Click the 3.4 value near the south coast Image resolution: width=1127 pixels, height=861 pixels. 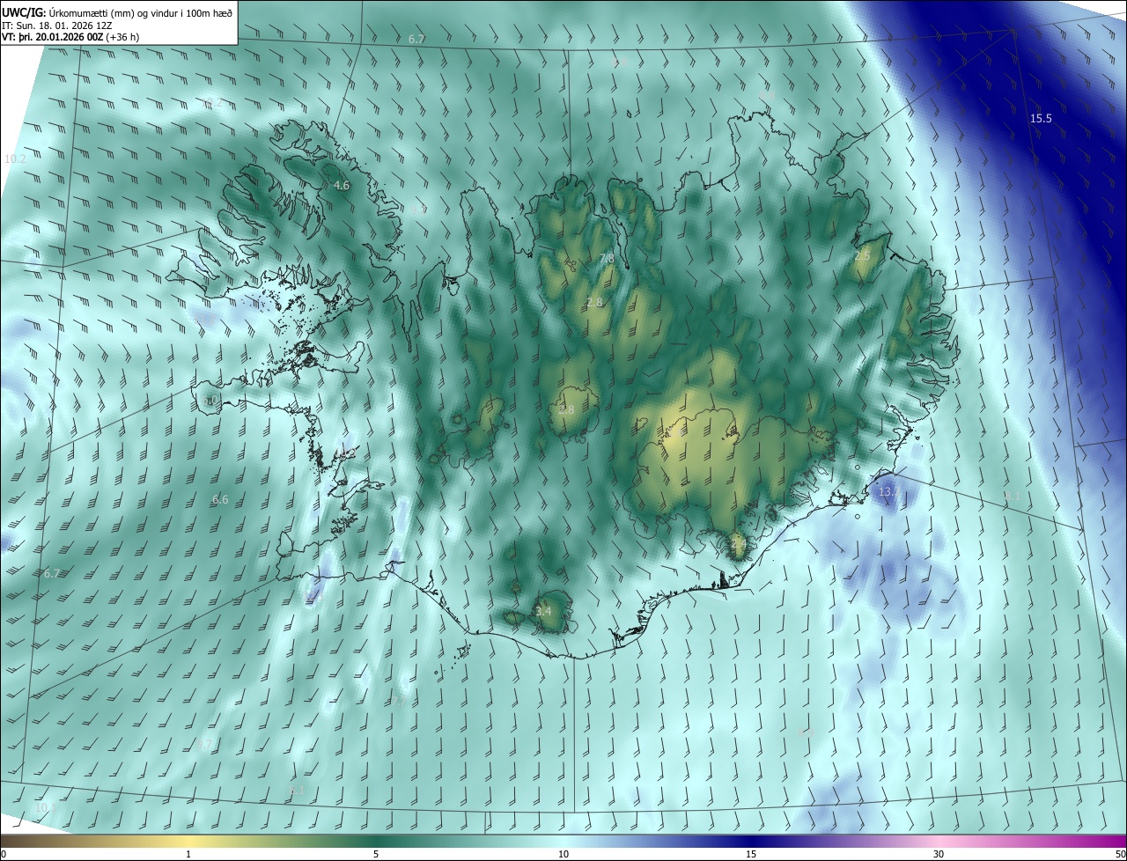pos(543,612)
